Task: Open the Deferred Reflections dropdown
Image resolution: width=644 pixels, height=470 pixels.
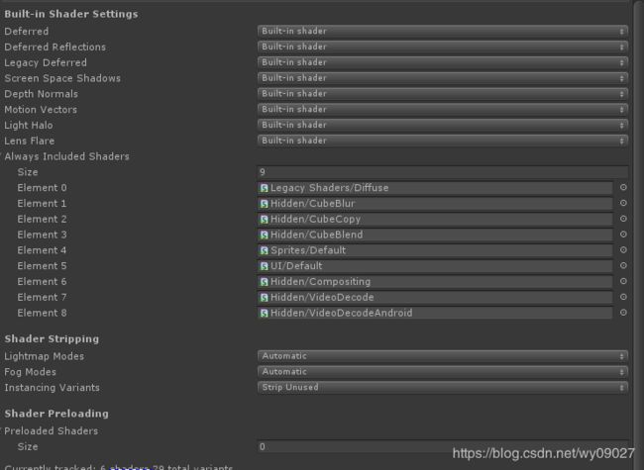Action: tap(442, 47)
